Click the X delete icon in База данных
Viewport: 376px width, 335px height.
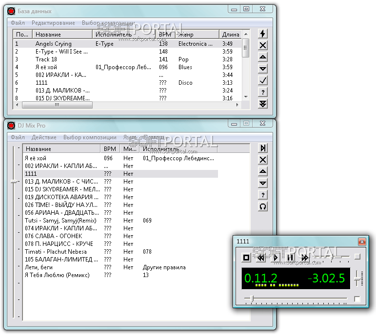(263, 45)
